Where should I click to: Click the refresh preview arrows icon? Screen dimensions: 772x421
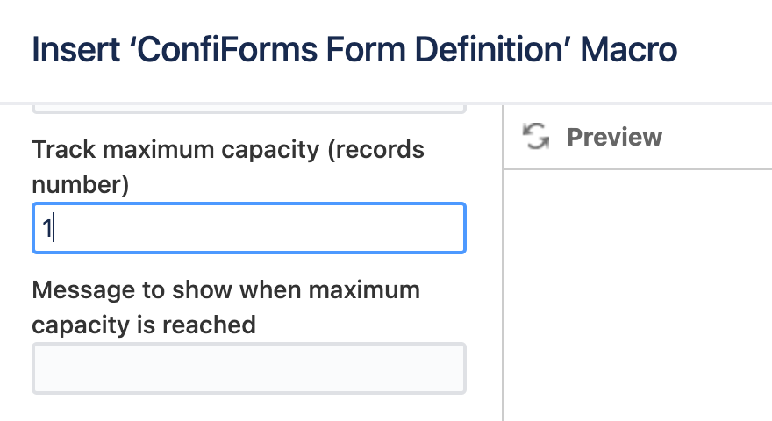[536, 137]
